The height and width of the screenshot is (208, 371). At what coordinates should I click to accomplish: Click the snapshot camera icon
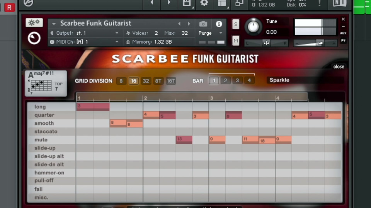click(203, 24)
